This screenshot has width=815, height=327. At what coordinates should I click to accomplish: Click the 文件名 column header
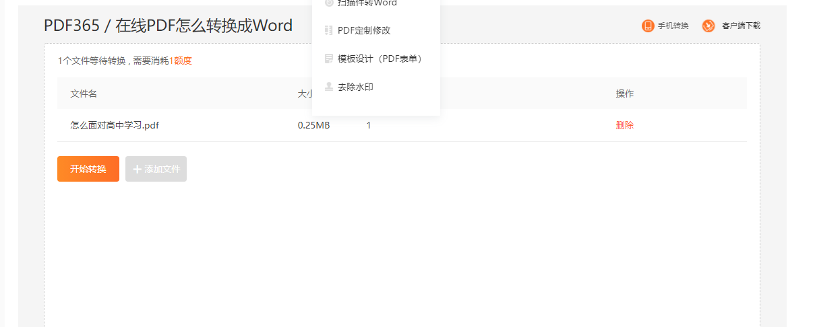84,94
